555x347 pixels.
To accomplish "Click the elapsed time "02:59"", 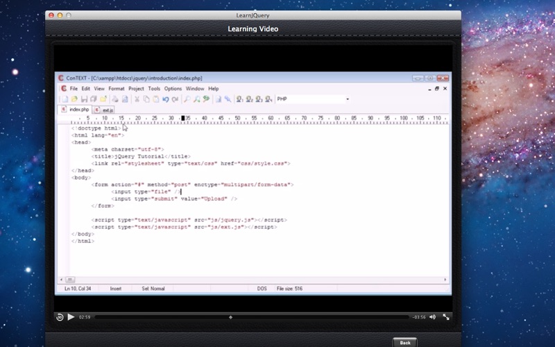I will (85, 317).
